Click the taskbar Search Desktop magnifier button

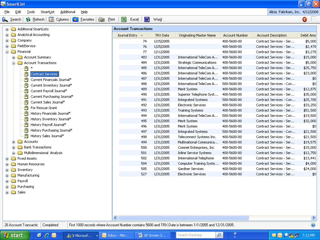coord(219,235)
